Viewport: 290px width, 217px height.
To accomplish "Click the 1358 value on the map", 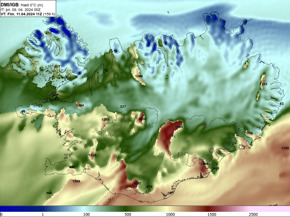I will coord(285,148).
